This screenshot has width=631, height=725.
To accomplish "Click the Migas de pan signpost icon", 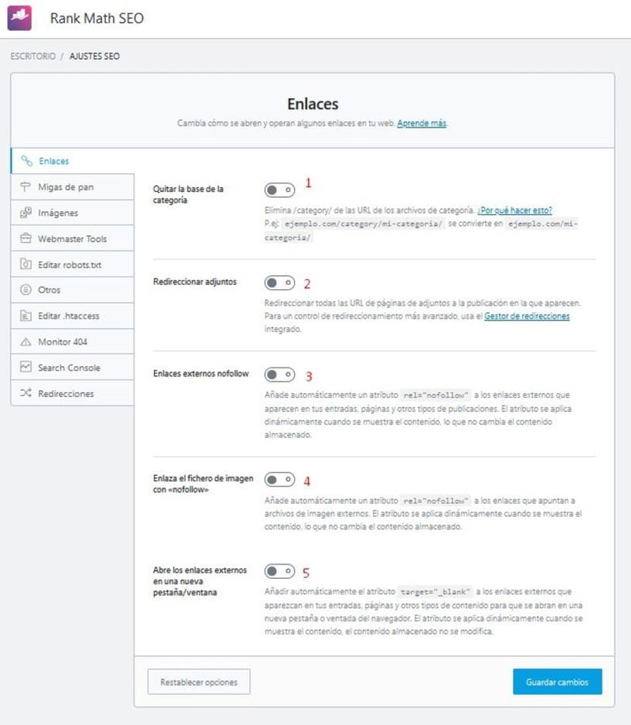I will coord(25,187).
